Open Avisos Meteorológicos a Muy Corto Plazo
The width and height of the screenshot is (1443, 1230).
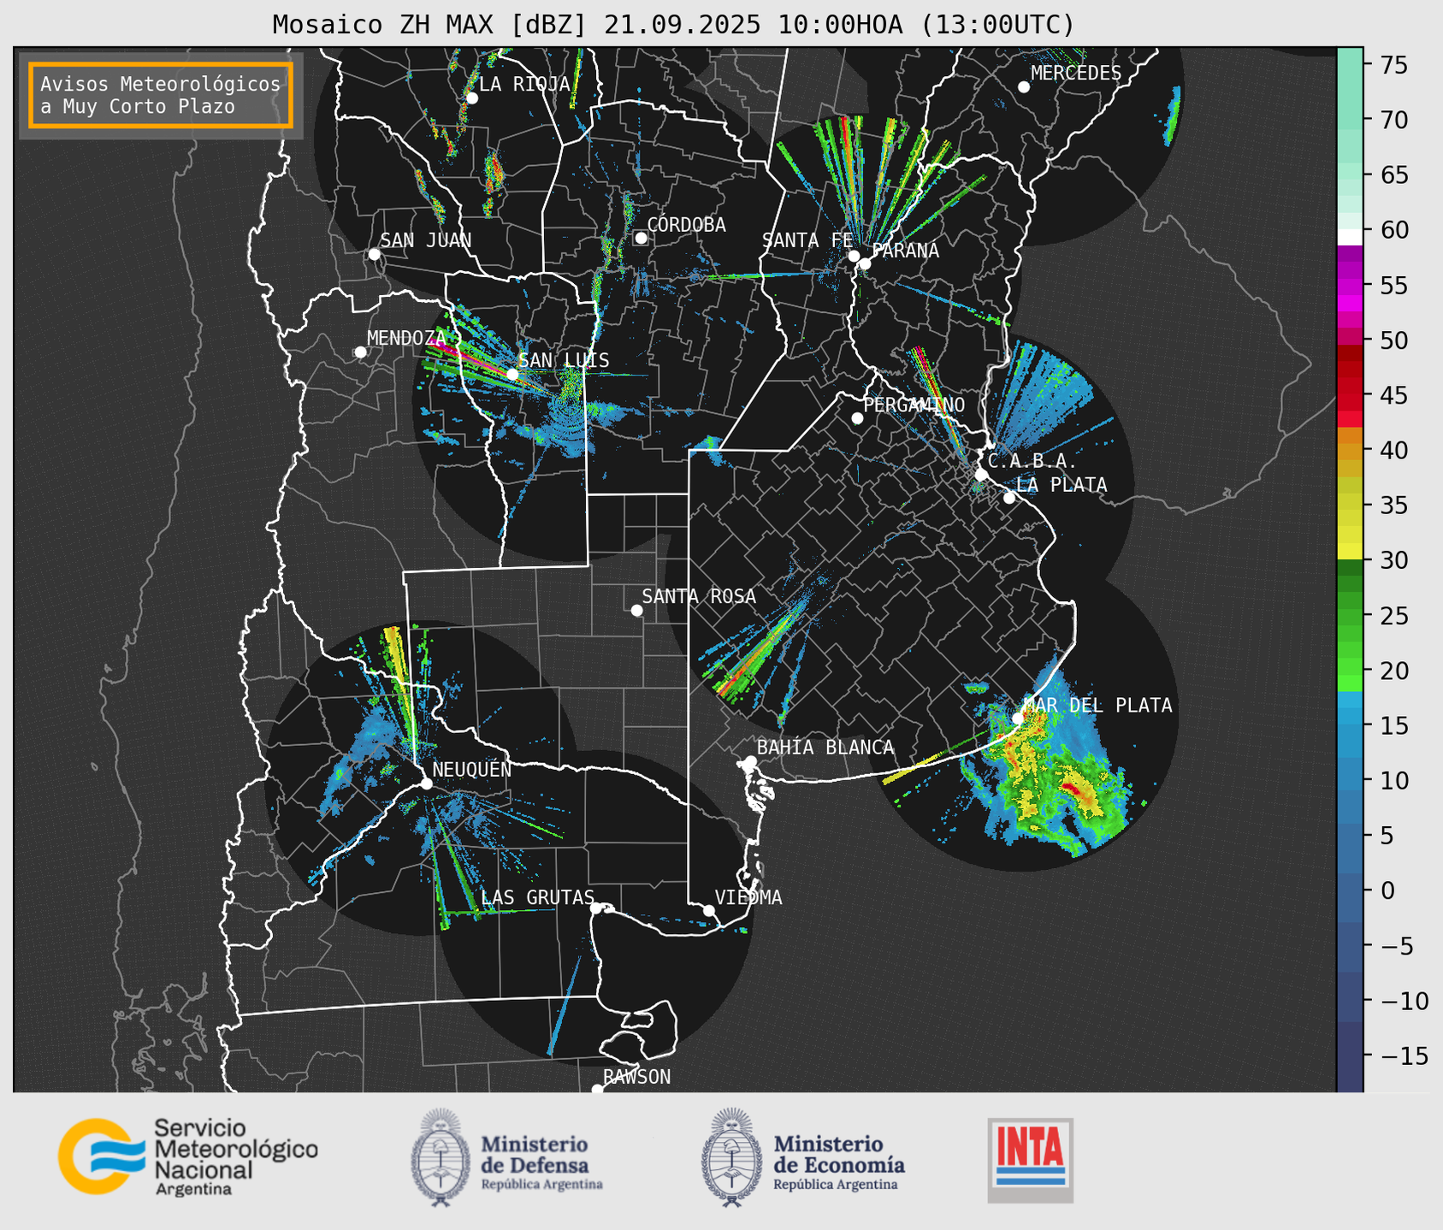(161, 95)
